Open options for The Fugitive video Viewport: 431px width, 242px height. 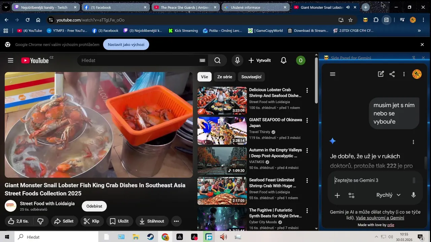tap(307, 211)
